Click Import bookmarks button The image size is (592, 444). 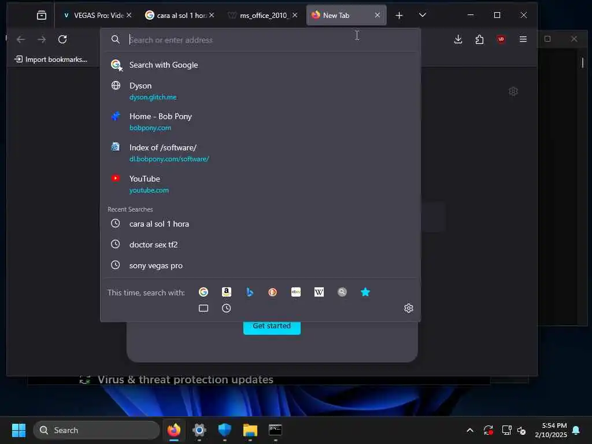51,60
